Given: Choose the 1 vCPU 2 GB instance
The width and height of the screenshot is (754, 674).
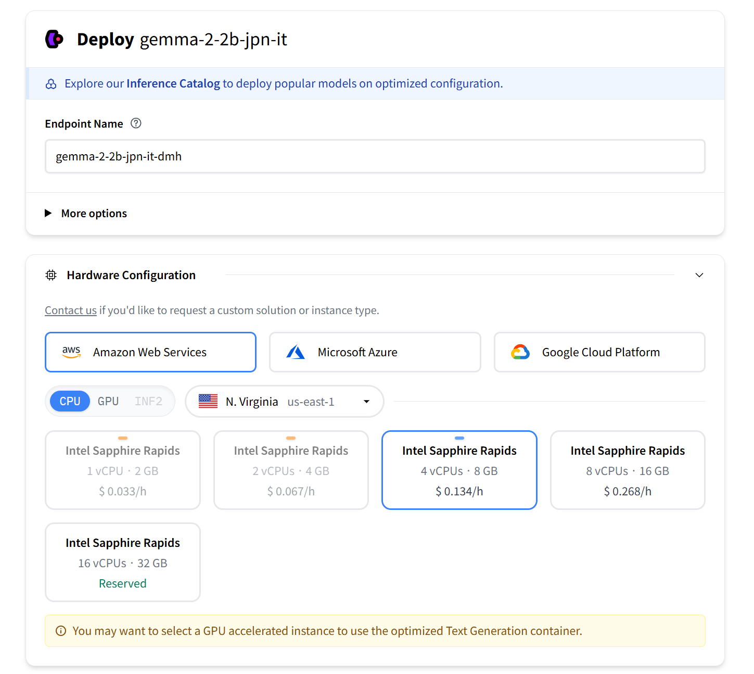Looking at the screenshot, I should [x=123, y=470].
